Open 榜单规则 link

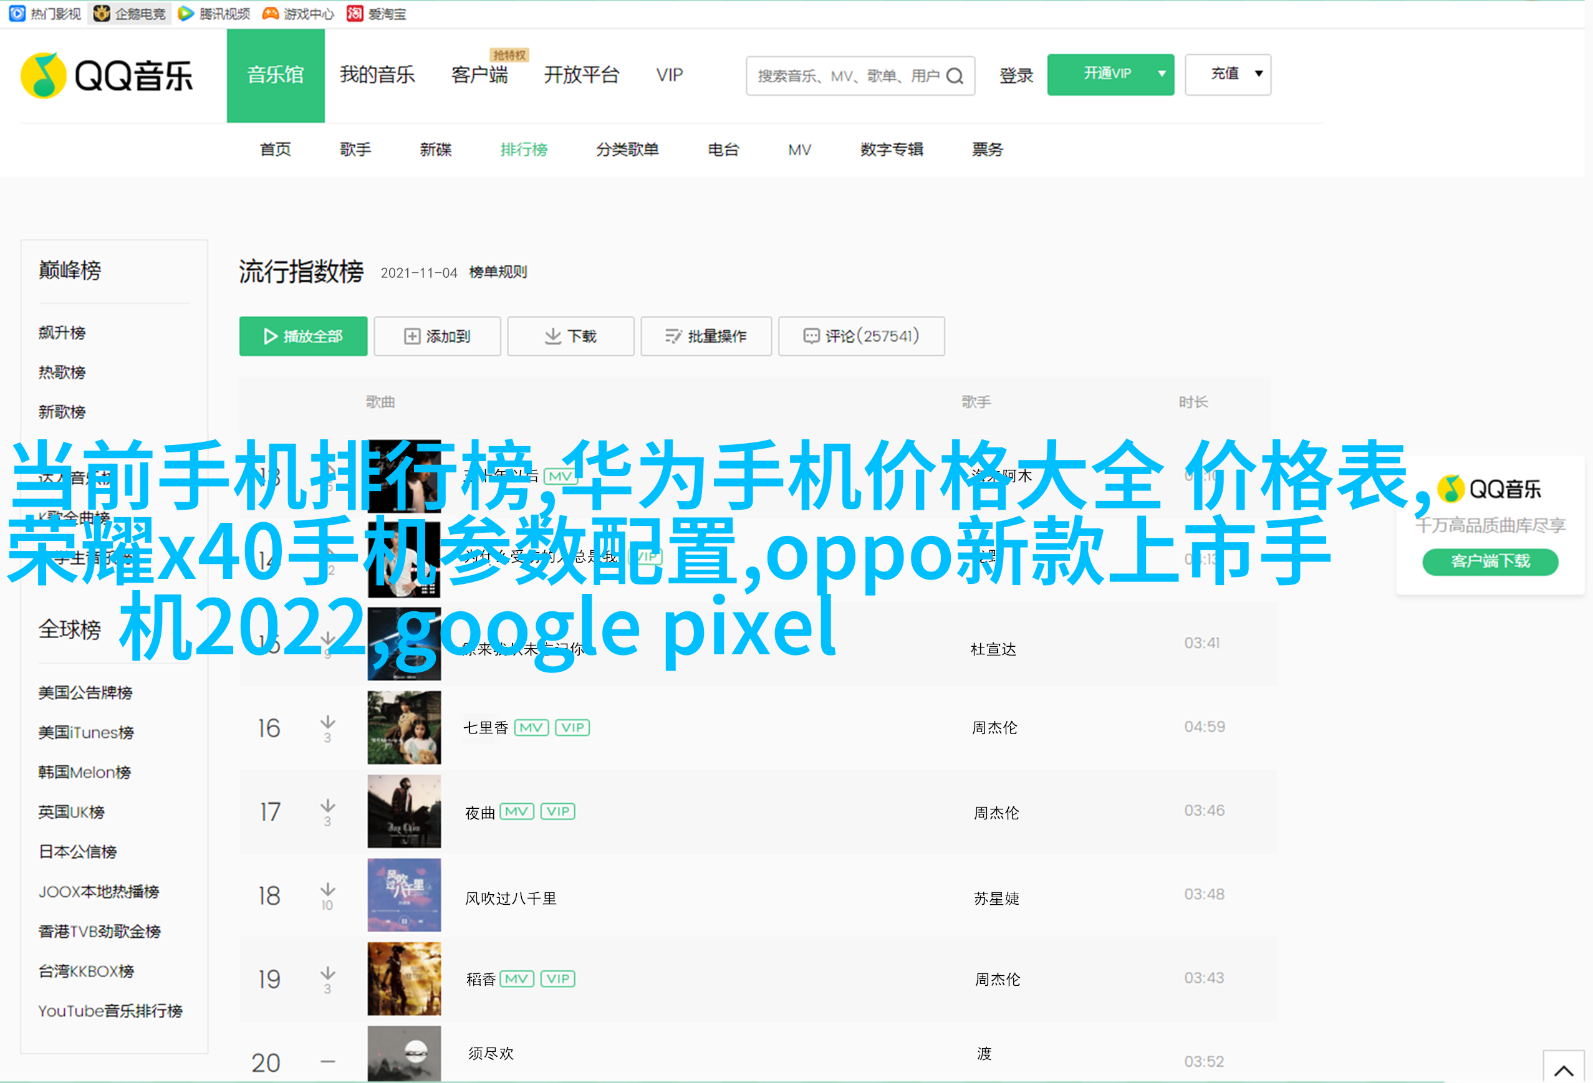(498, 272)
